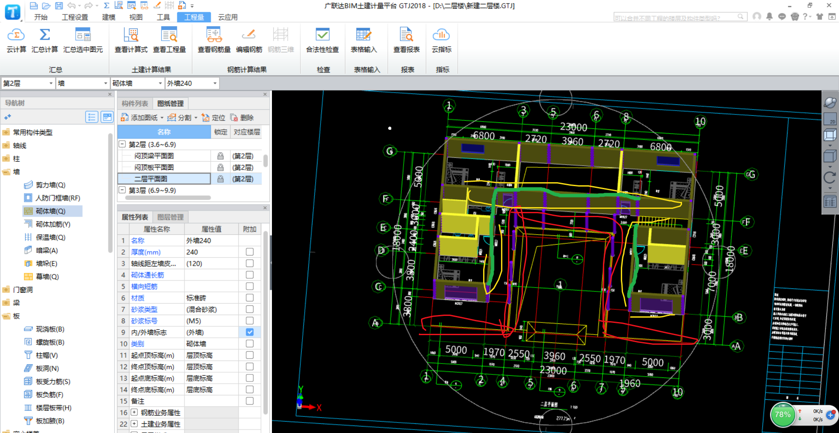The height and width of the screenshot is (433, 839).
Task: Switch navigation tree to panel view icon
Action: coord(107,117)
